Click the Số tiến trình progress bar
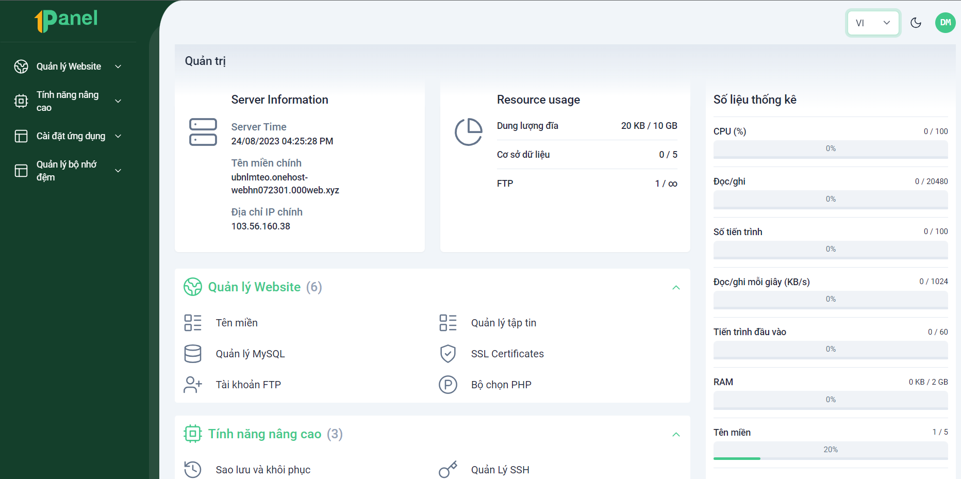961x479 pixels. point(831,250)
